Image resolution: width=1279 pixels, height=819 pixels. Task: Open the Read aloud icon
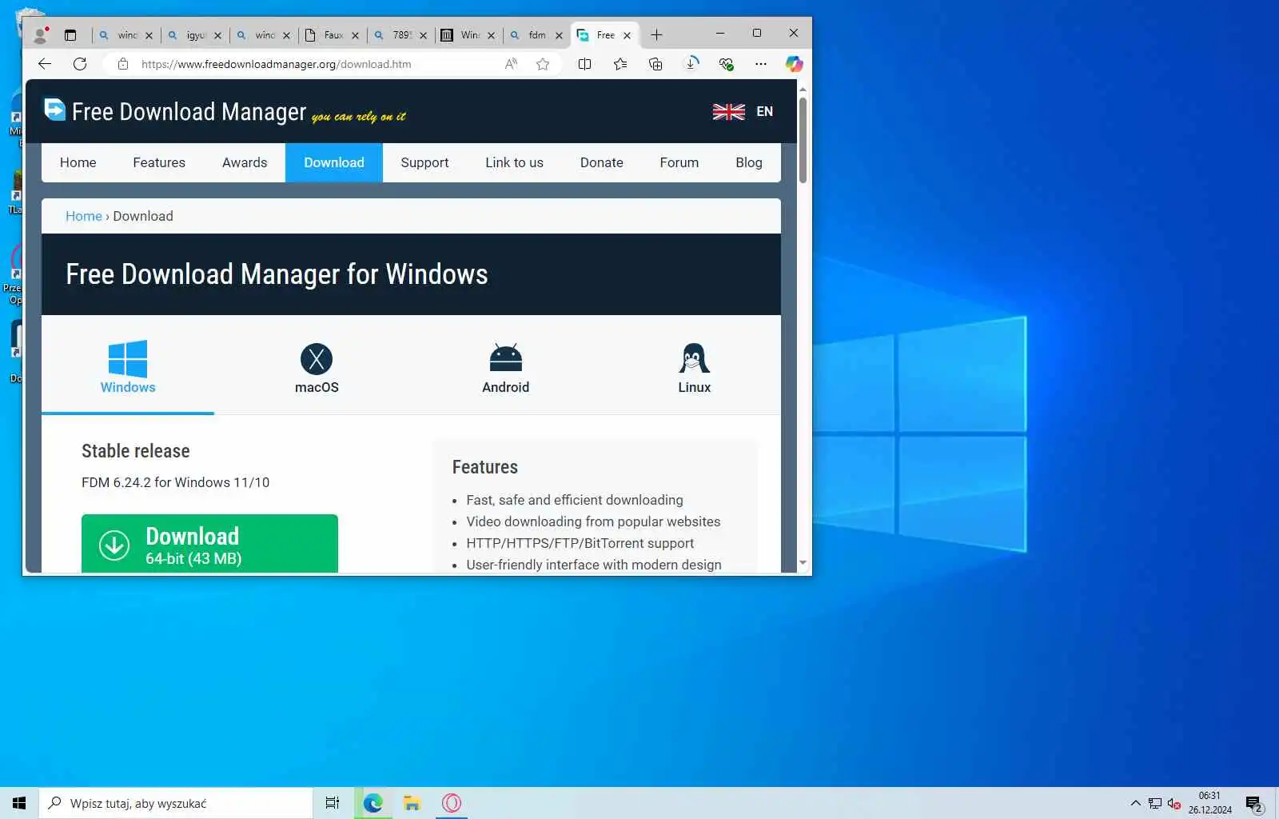(511, 64)
